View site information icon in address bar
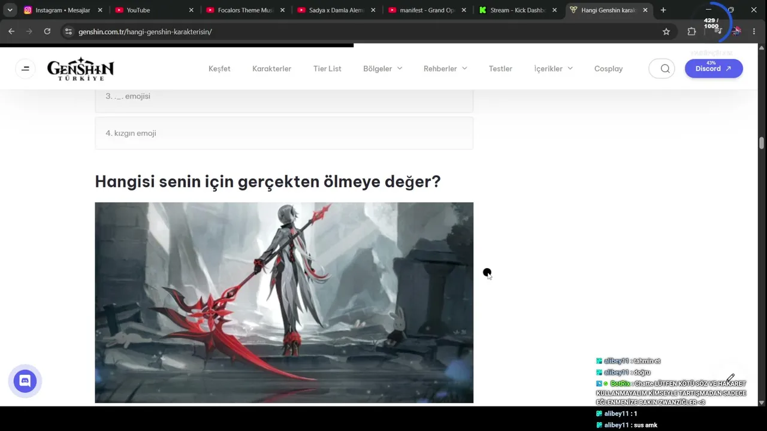Viewport: 767px width, 431px height. point(68,32)
